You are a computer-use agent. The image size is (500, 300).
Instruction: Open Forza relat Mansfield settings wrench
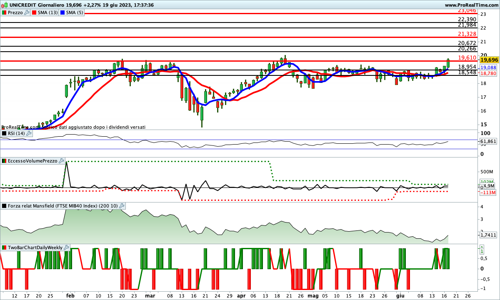(122, 206)
